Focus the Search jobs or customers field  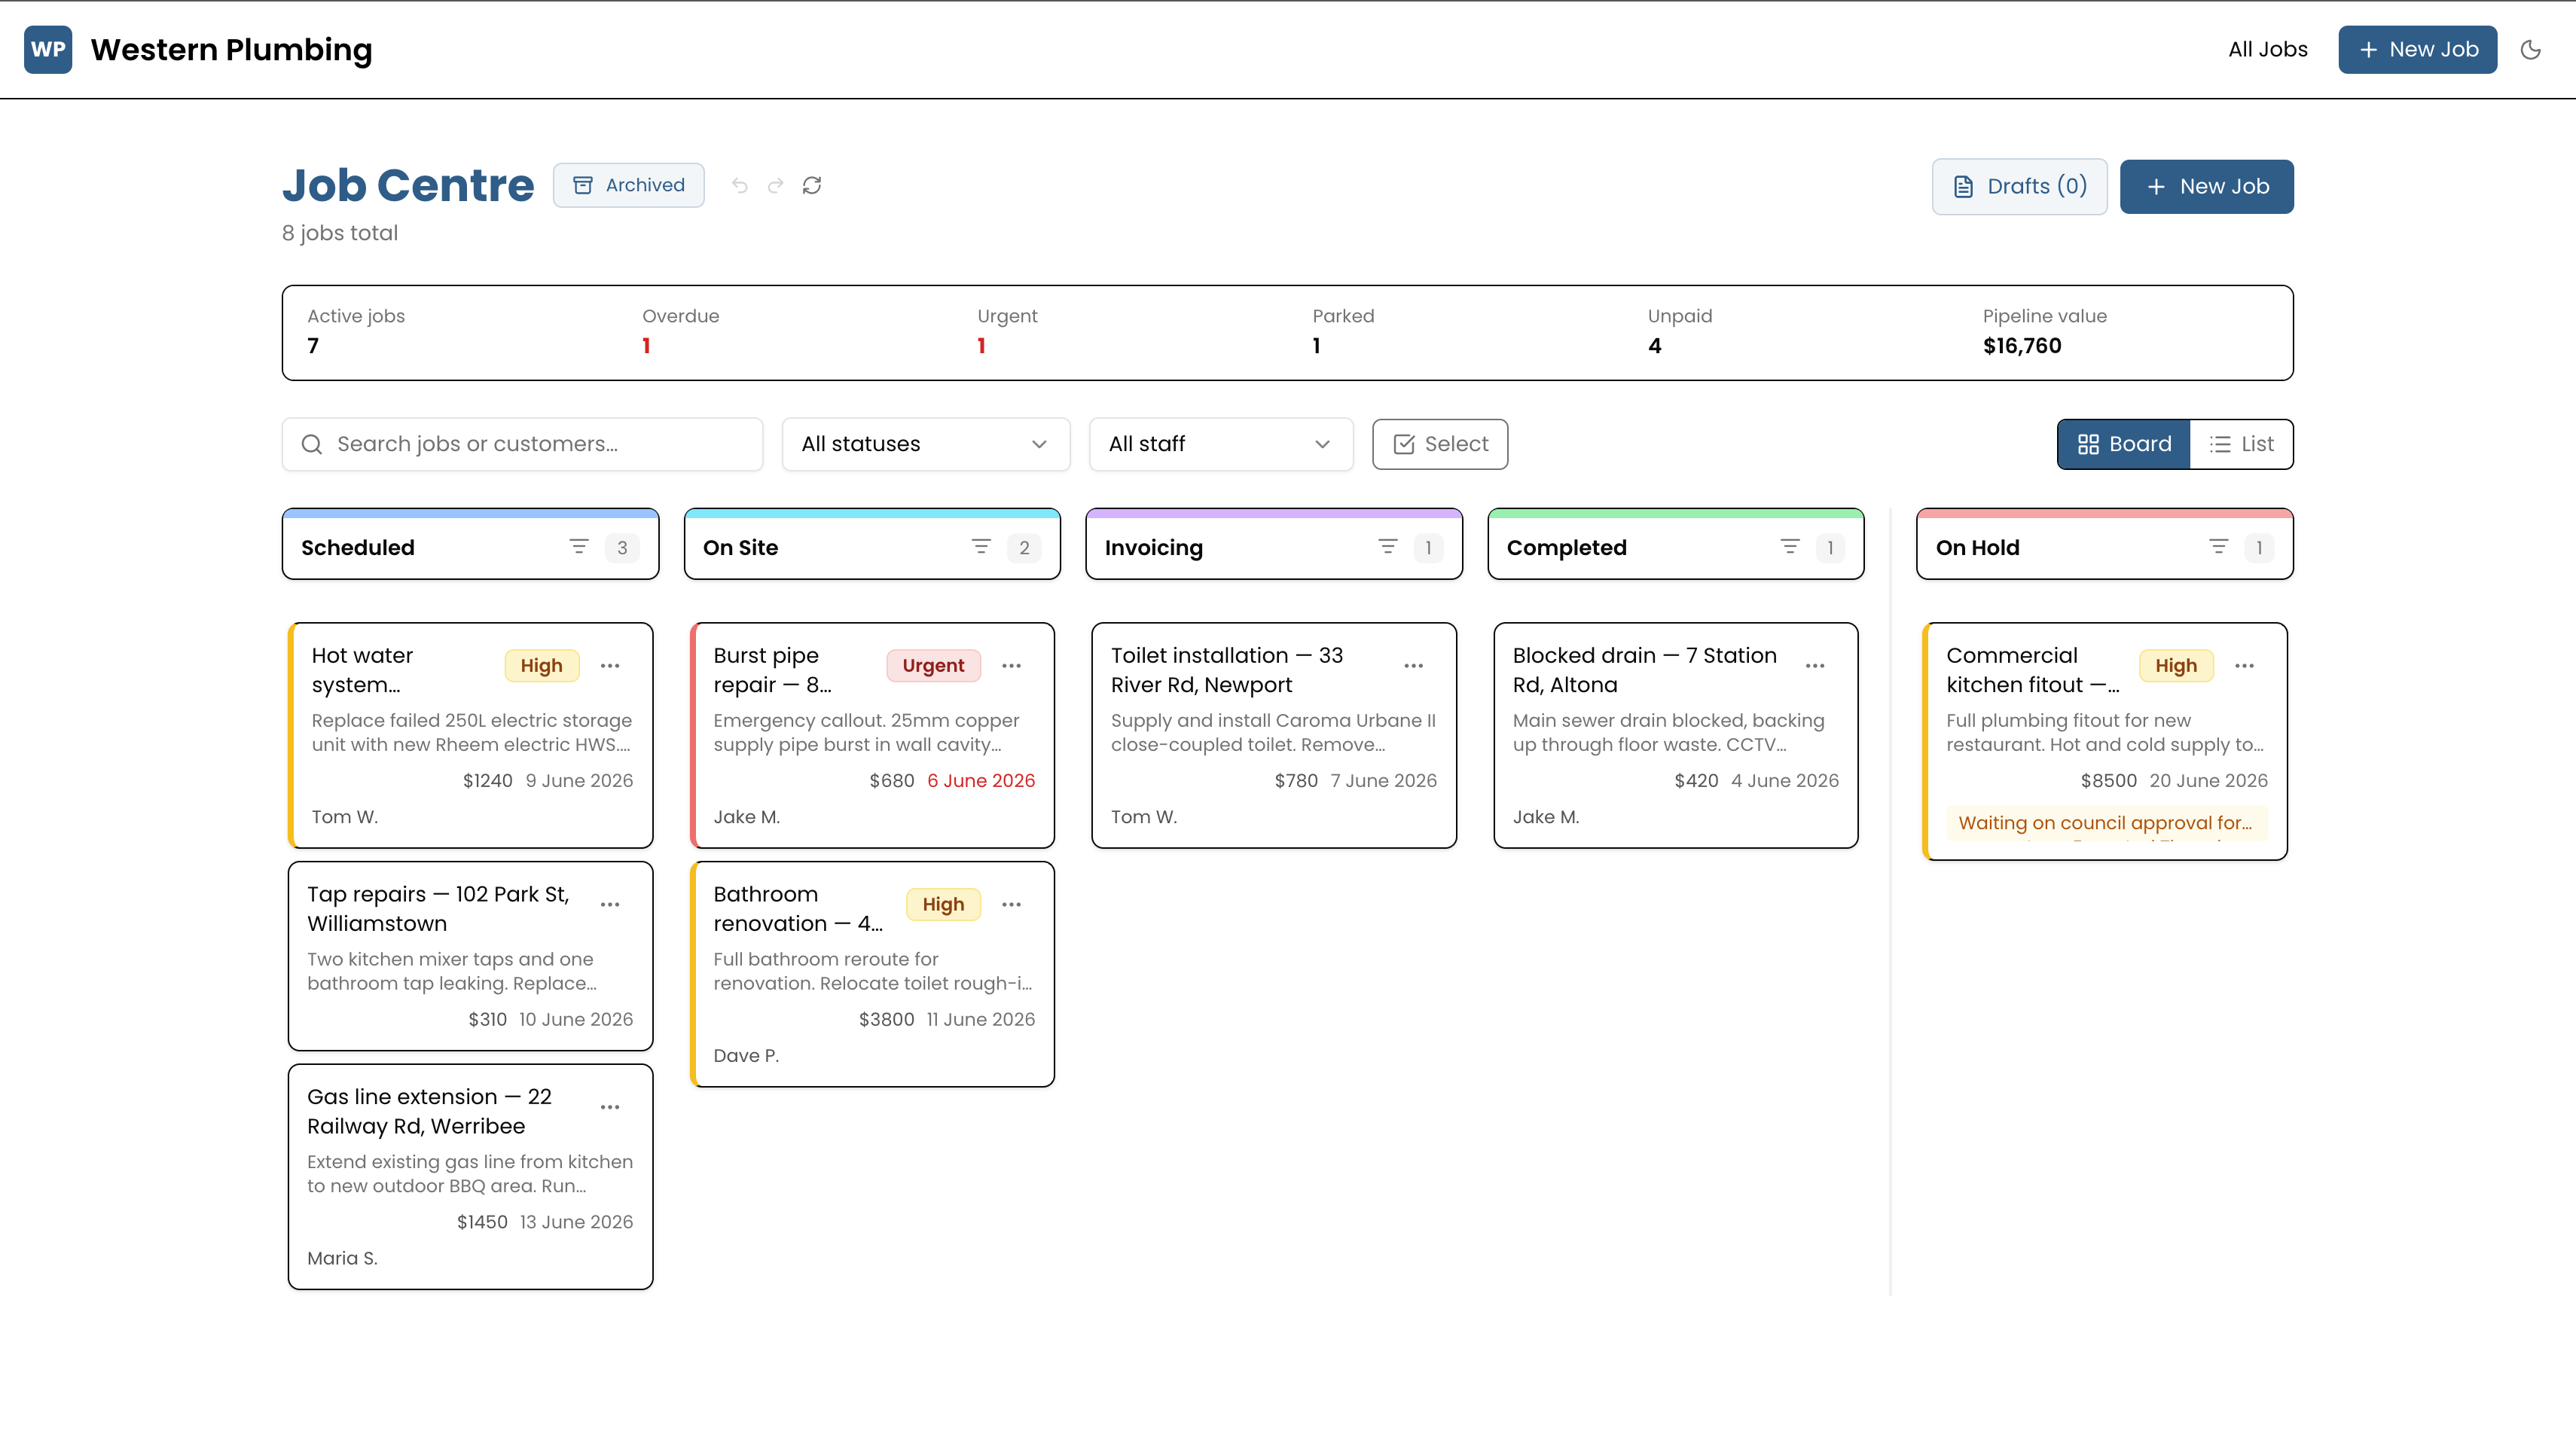click(x=522, y=444)
